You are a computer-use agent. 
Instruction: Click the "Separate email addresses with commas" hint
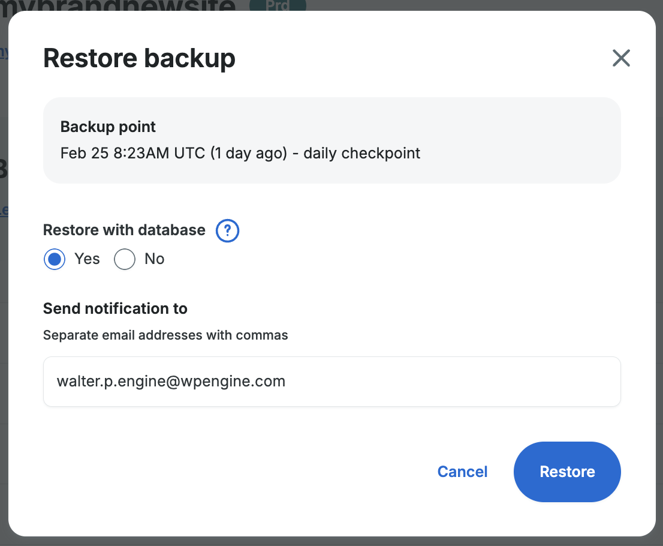[165, 335]
